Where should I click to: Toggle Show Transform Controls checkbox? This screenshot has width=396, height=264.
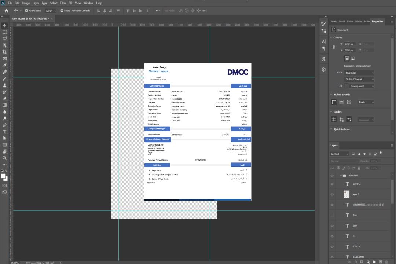pos(62,11)
